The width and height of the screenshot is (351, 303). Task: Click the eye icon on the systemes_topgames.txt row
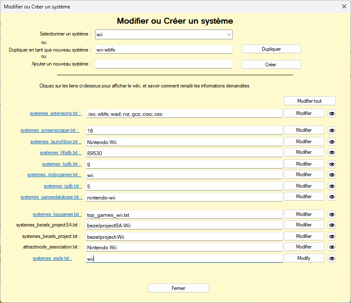[x=332, y=214]
